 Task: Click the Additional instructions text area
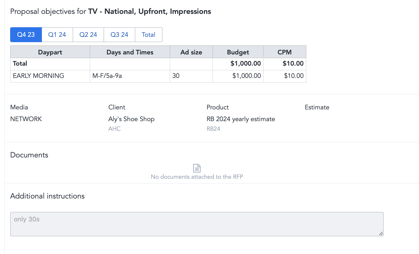click(x=197, y=224)
